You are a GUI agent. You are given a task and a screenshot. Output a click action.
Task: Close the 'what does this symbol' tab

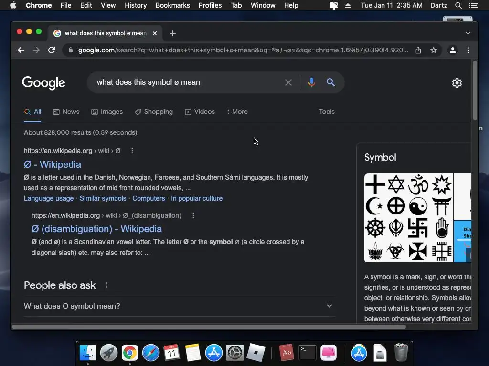(155, 33)
